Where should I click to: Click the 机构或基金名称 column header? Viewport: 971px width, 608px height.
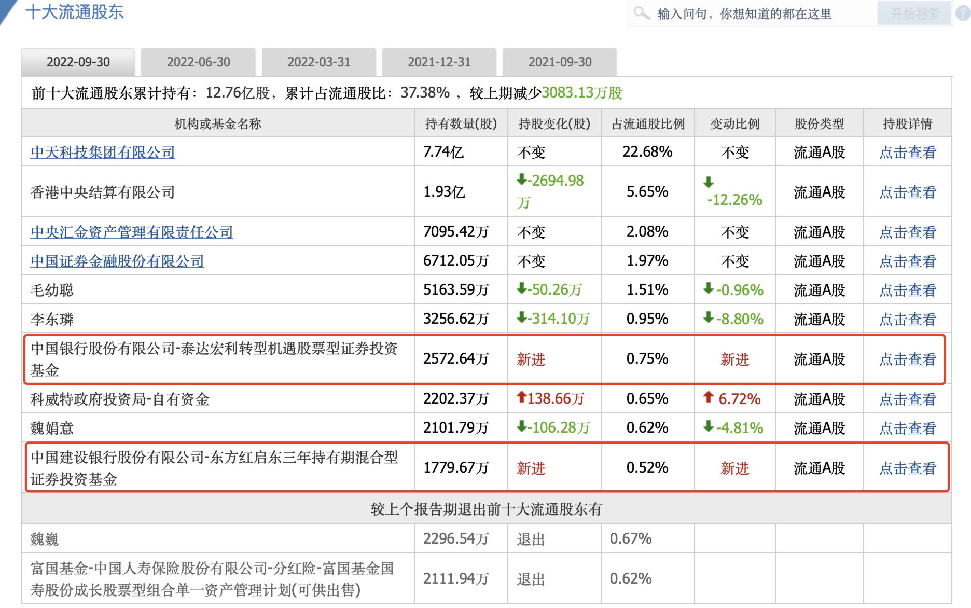point(218,124)
